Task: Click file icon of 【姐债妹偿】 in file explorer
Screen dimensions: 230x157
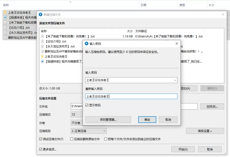Action: click(5, 18)
